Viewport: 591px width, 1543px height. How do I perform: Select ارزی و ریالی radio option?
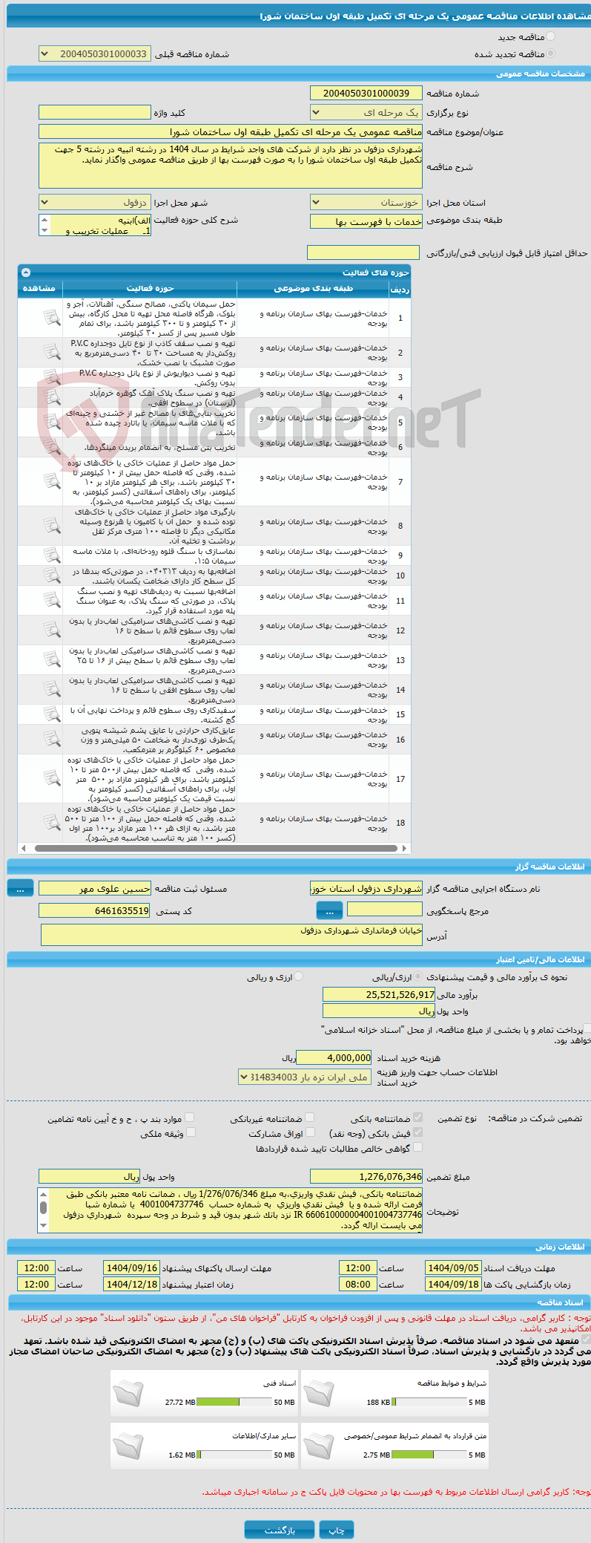tap(299, 977)
